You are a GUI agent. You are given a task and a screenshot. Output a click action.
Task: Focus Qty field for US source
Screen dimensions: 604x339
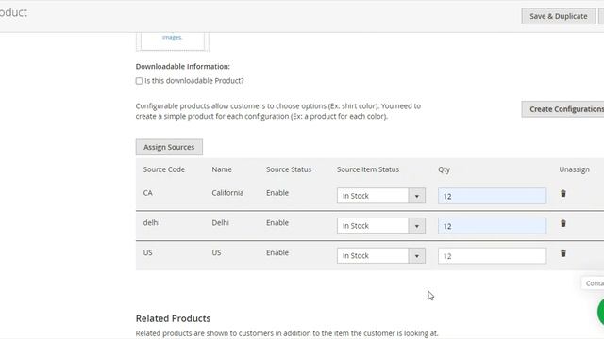click(492, 256)
